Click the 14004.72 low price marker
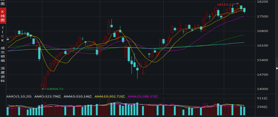The image size is (278, 117). coord(55,89)
